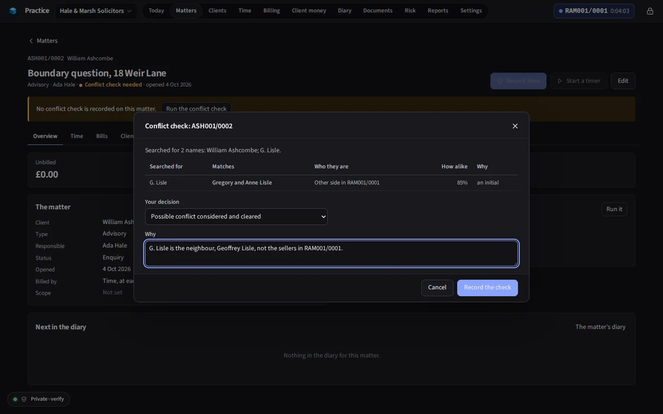Open the Billing section
663x414 pixels.
point(272,11)
